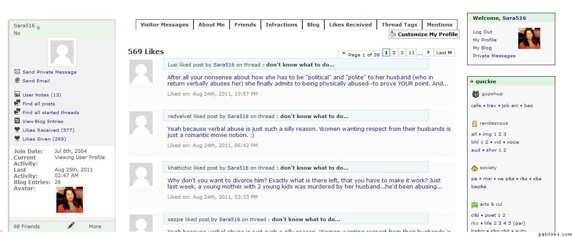The height and width of the screenshot is (237, 572).
Task: Jump to Last page of likes
Action: [x=444, y=53]
